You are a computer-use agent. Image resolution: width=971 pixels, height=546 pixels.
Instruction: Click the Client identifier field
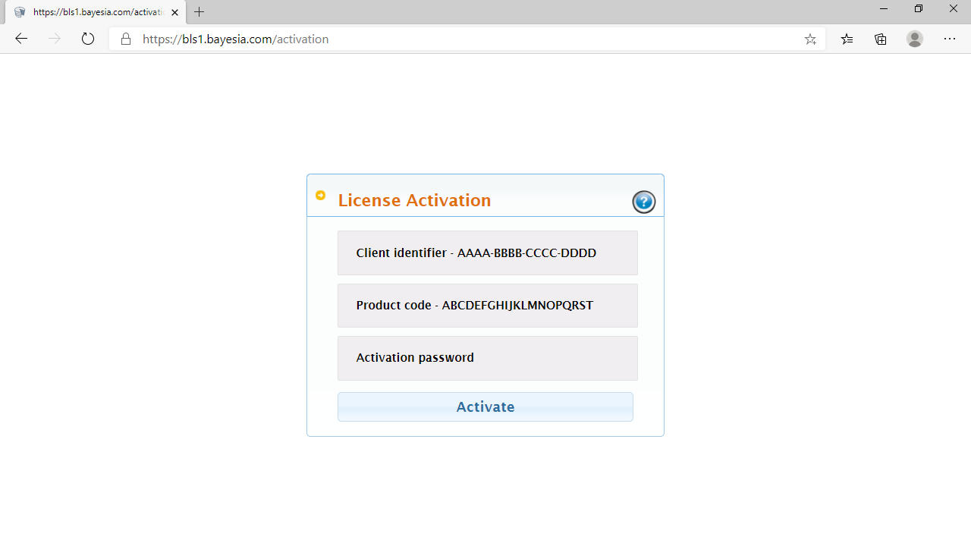(487, 253)
